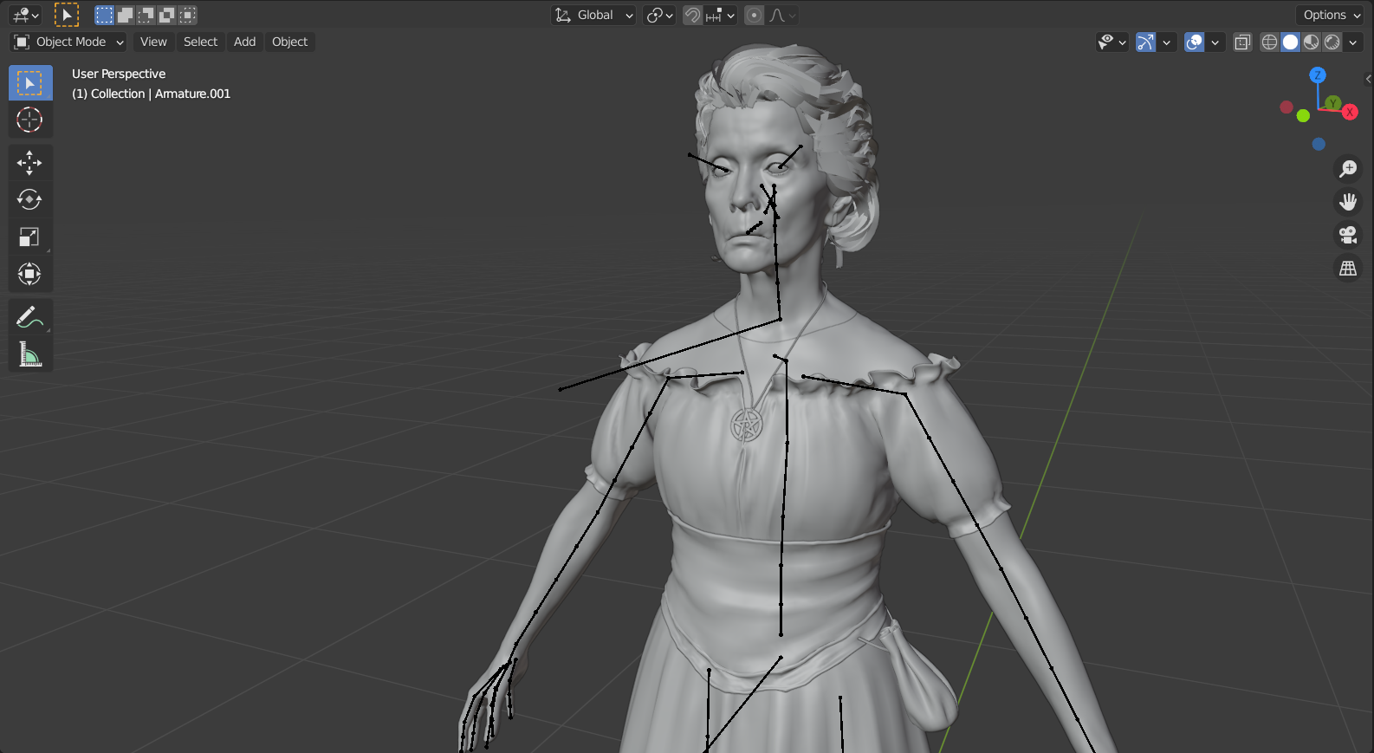Viewport: 1374px width, 753px height.
Task: Activate the Rotate tool
Action: click(30, 200)
